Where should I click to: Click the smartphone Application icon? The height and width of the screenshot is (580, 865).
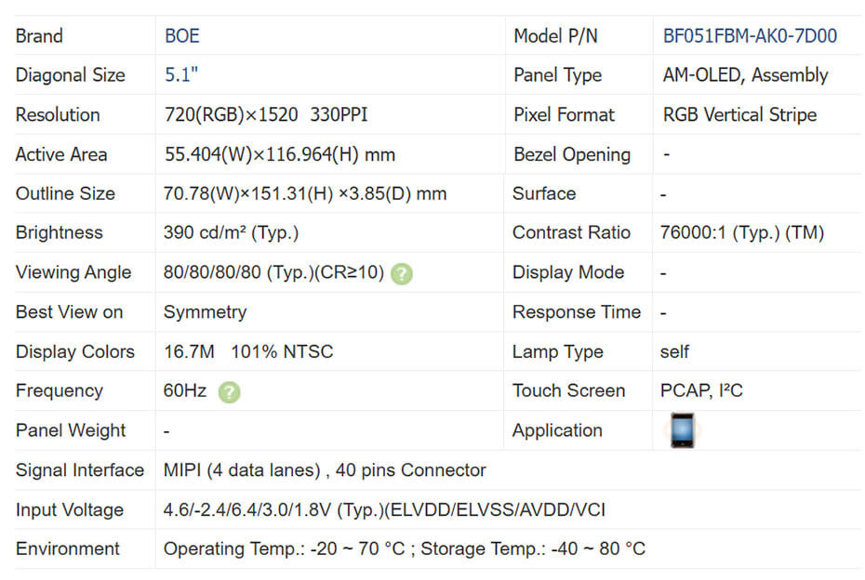click(x=683, y=430)
